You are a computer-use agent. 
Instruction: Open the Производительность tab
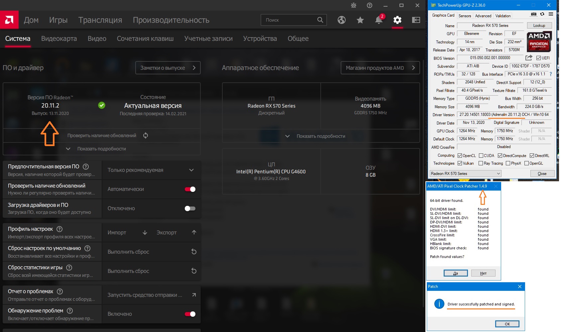tap(171, 20)
